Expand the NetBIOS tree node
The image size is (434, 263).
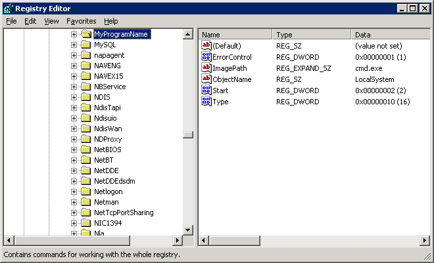74,150
